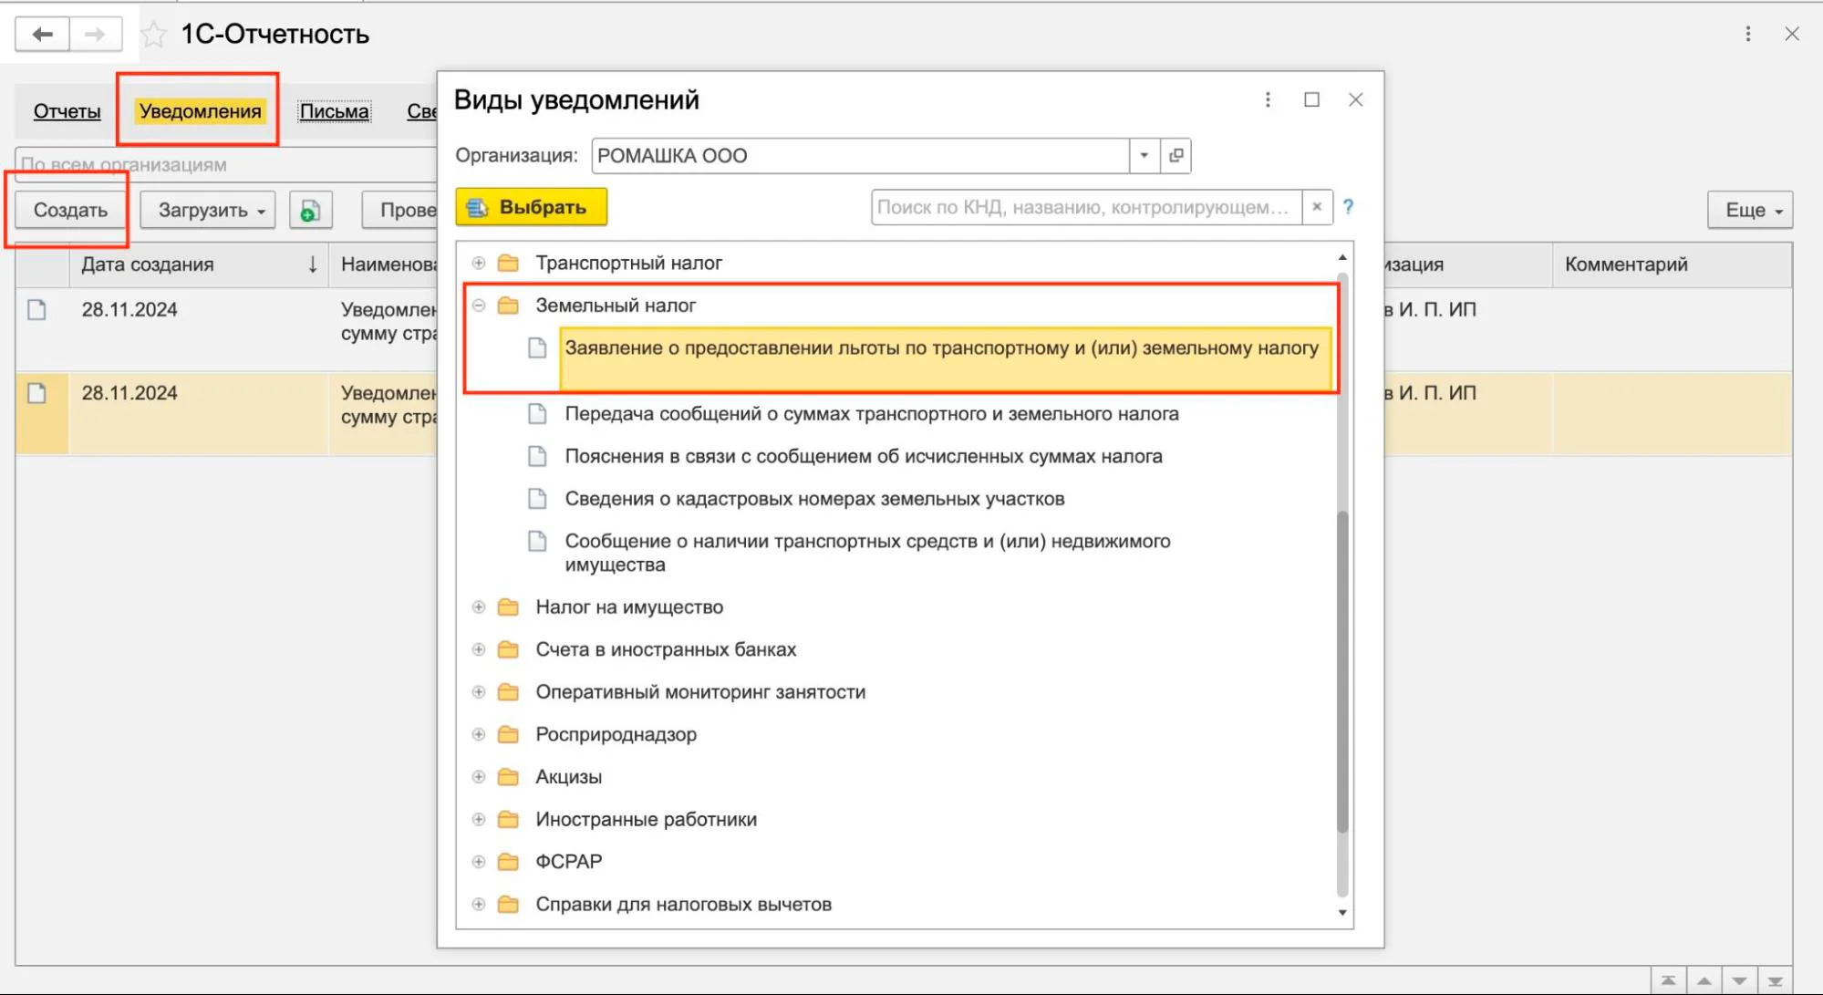This screenshot has height=995, width=1823.
Task: Open the organization link button next to РОМАШКА ООО
Action: tap(1176, 156)
